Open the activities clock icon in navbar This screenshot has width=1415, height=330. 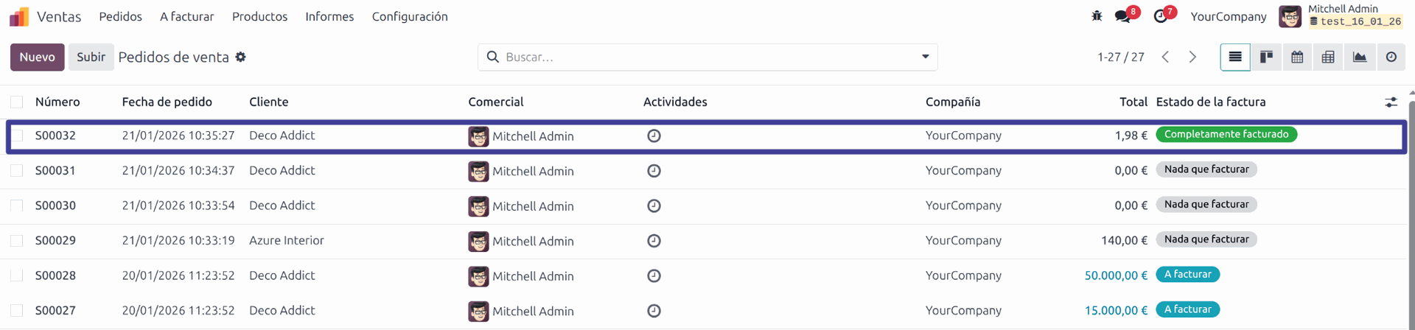tap(1160, 16)
